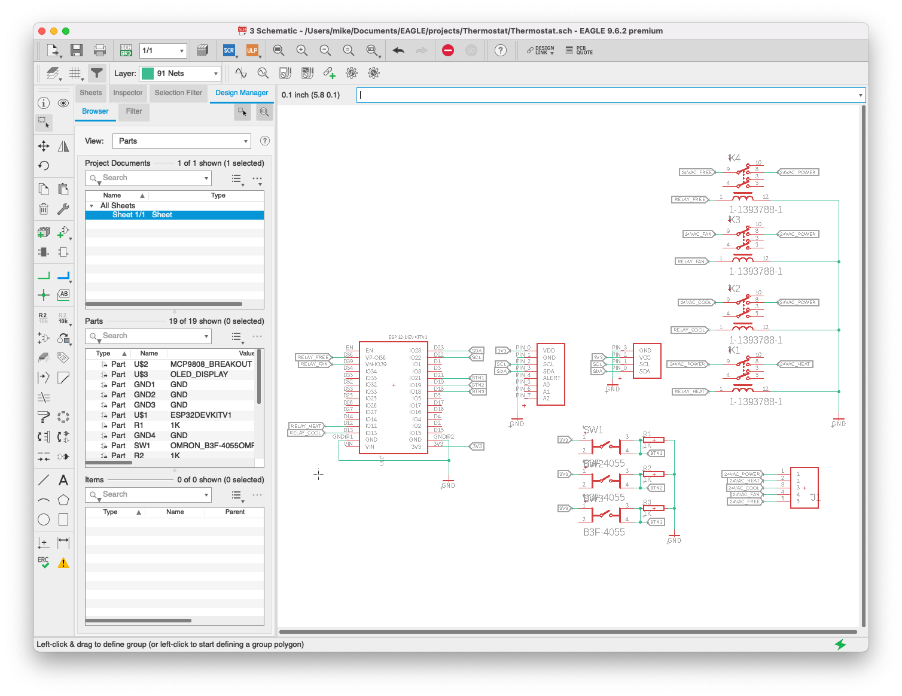The image size is (902, 696).
Task: Open Parts list view options menu
Action: 237,337
